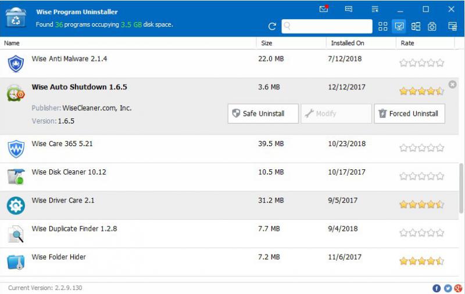Collapse the Wise Auto Shutdown details panel
465x294 pixels.
tap(452, 85)
